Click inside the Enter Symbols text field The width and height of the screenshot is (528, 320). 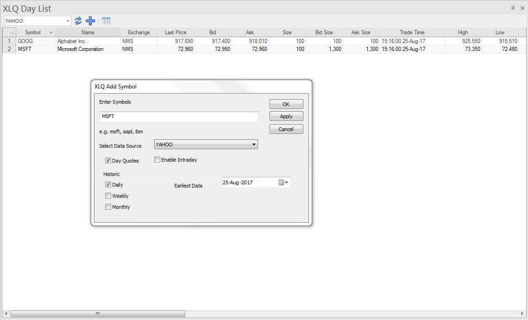pyautogui.click(x=179, y=116)
